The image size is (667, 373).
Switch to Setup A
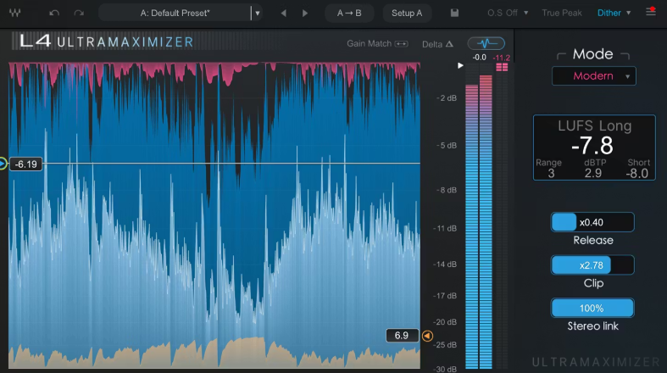(x=407, y=14)
